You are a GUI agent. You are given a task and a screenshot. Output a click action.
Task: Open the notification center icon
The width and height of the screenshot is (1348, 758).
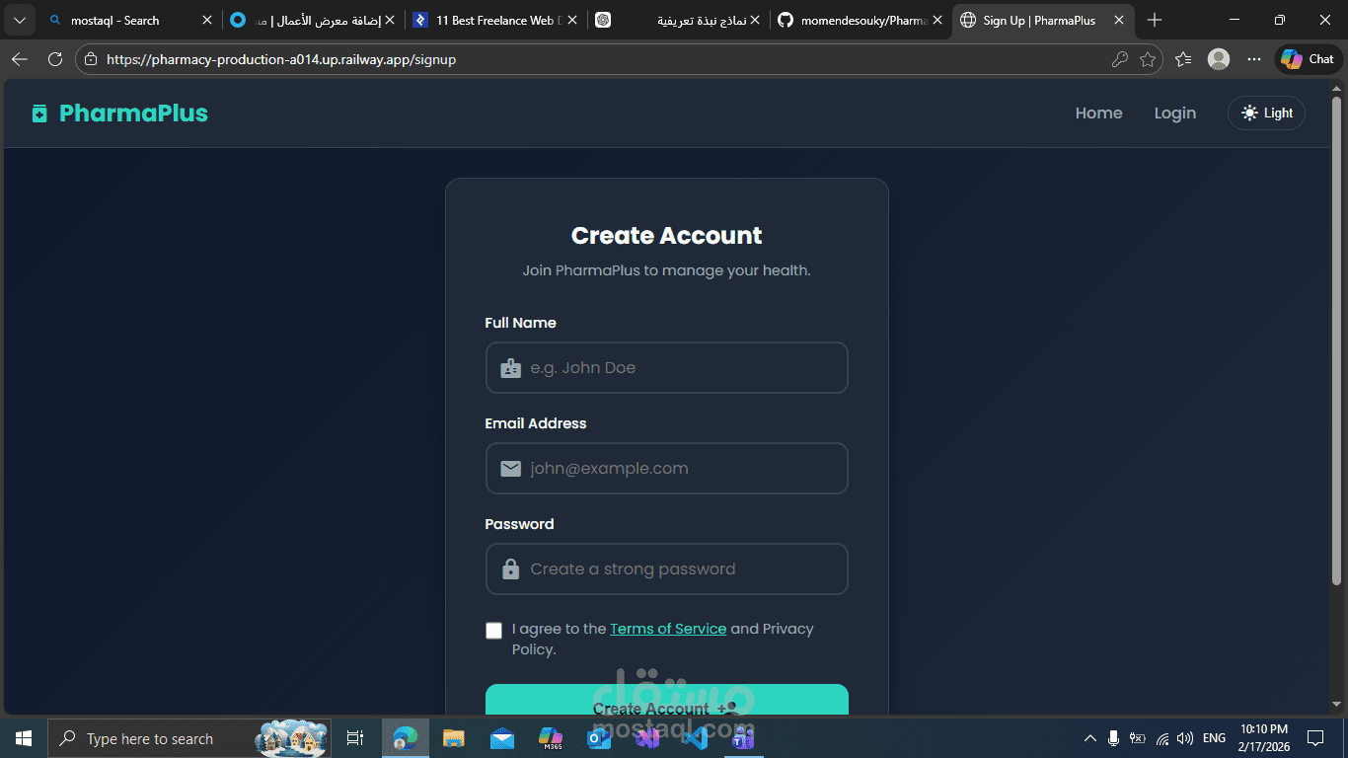[1315, 738]
